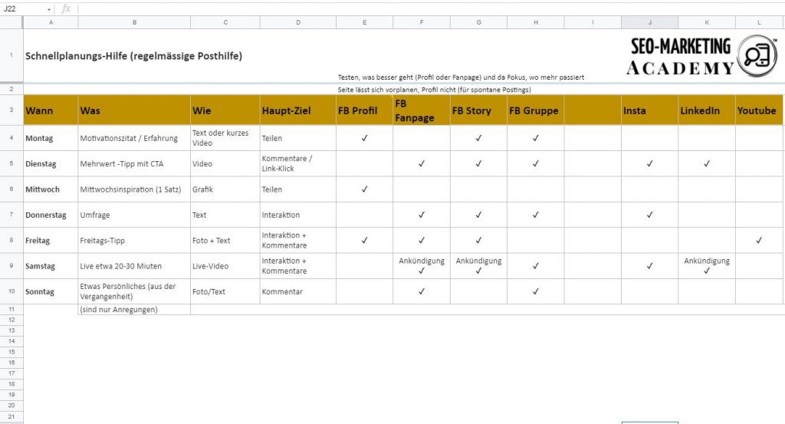Select row 15 header
This screenshot has width=785, height=424.
pyautogui.click(x=11, y=352)
